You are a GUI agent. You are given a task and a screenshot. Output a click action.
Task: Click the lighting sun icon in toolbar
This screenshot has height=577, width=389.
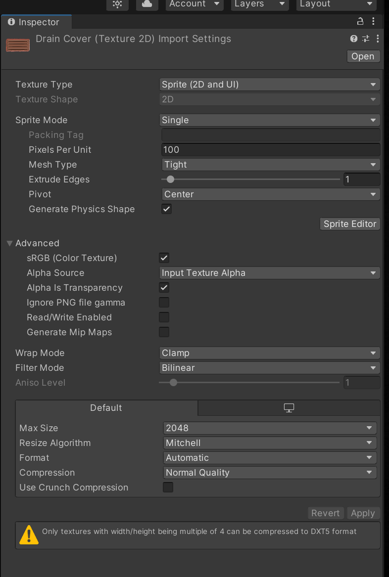tap(117, 4)
